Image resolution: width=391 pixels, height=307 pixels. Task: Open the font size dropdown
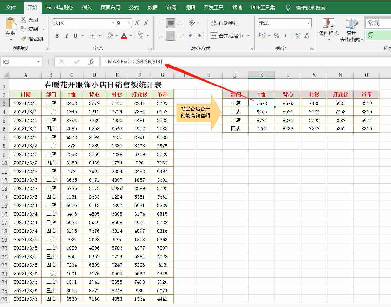pos(129,23)
